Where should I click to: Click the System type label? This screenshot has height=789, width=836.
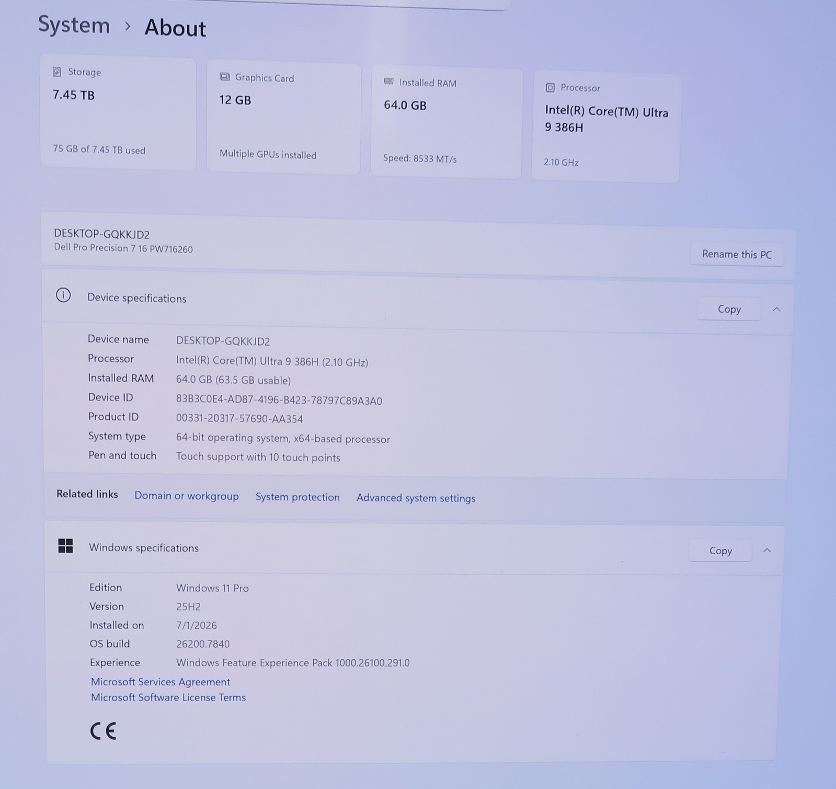click(x=117, y=436)
